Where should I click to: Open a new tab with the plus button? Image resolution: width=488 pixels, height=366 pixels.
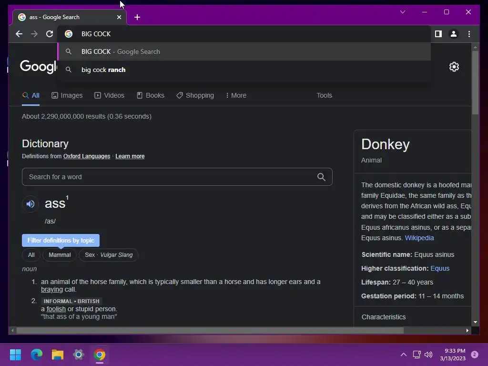pyautogui.click(x=137, y=17)
